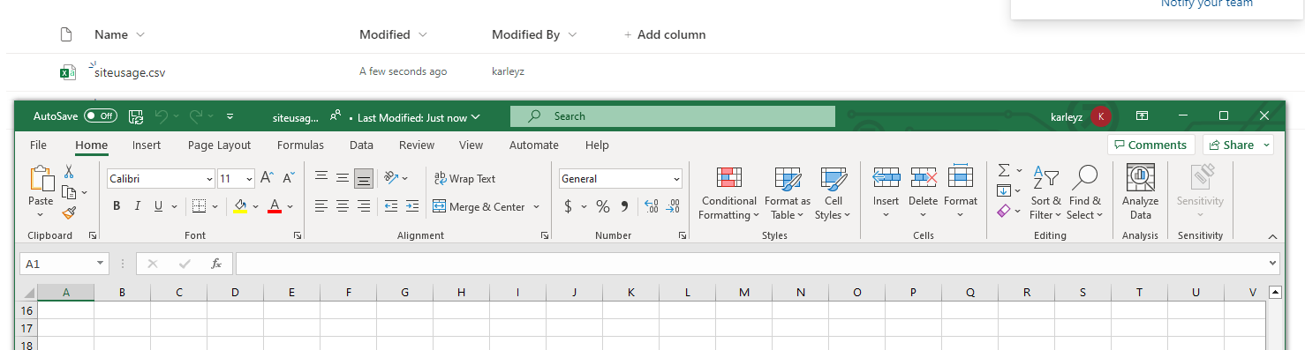Click Increase Indent icon

click(x=412, y=206)
